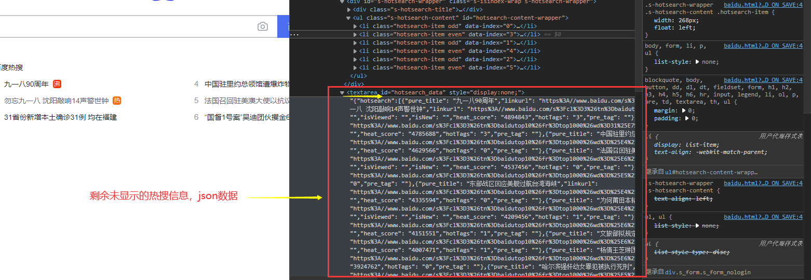Open hot search 九一八90周年
The width and height of the screenshot is (811, 280).
click(26, 84)
